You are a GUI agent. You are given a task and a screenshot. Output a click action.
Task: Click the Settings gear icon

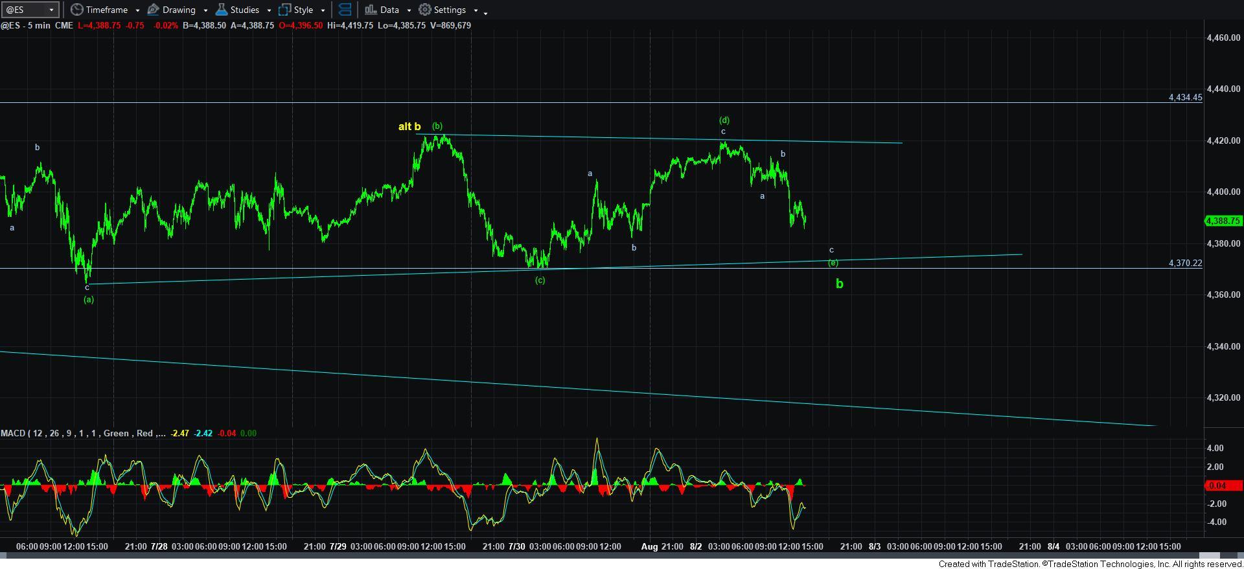point(425,10)
